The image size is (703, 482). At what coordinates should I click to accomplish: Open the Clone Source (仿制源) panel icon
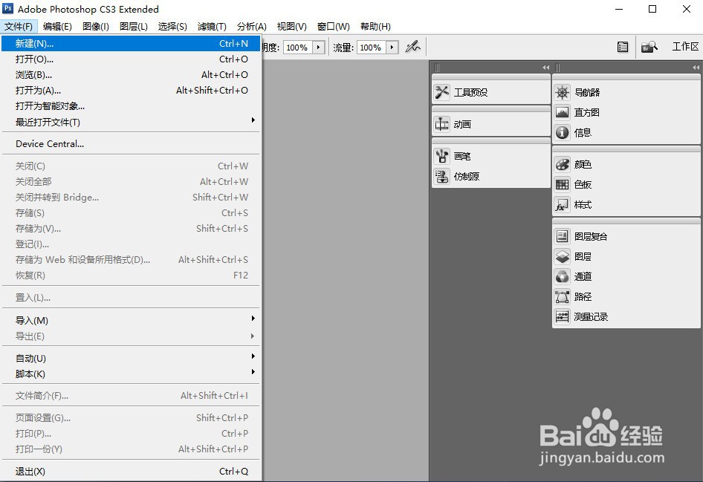coord(442,176)
